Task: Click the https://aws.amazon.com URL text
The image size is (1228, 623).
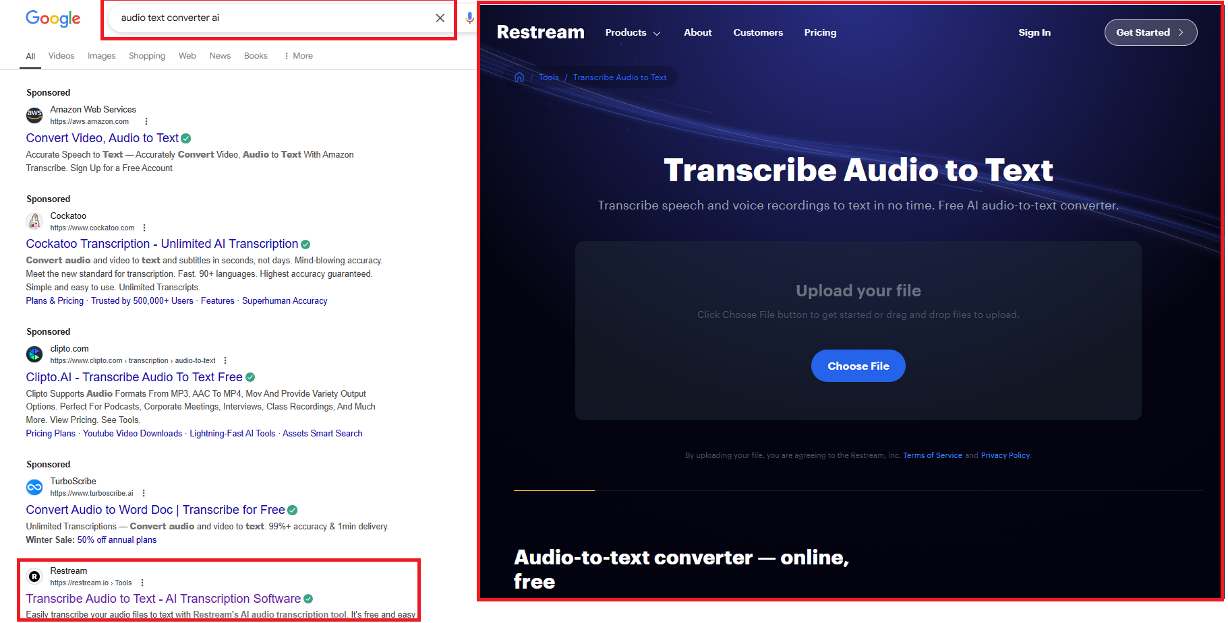Action: (89, 121)
